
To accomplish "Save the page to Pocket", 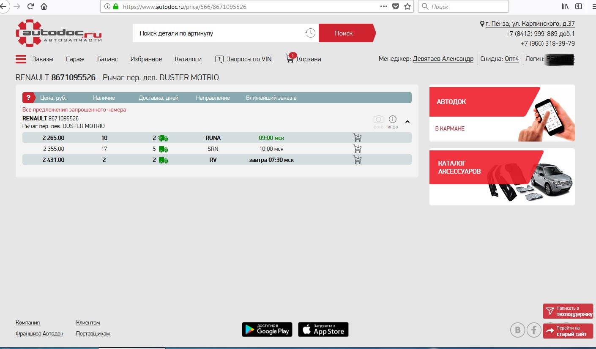I will 396,6.
